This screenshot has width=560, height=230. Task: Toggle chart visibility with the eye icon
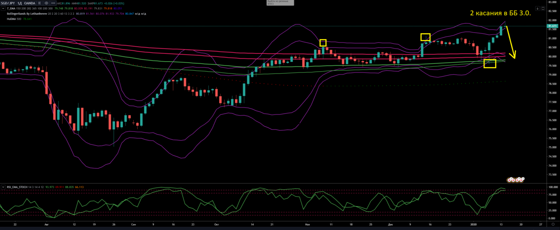click(46, 3)
